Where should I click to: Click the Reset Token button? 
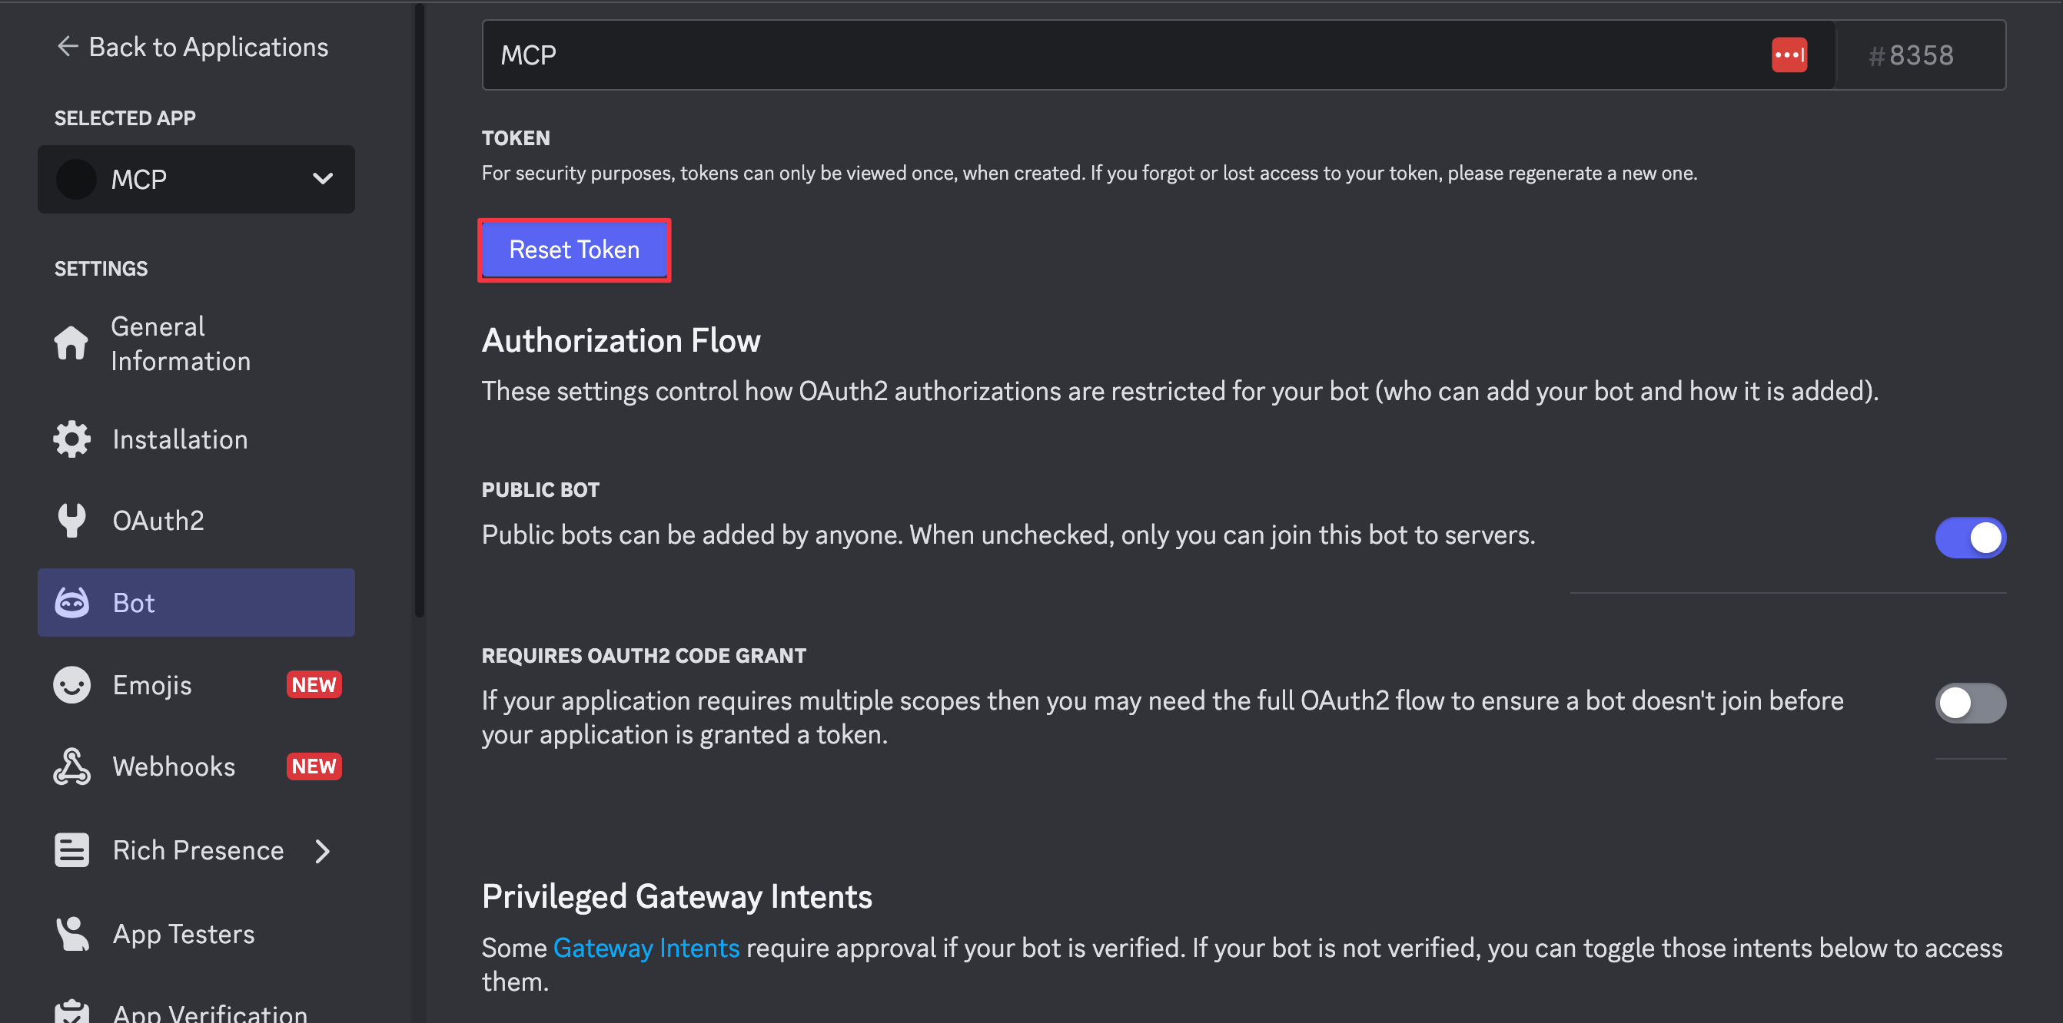coord(574,249)
